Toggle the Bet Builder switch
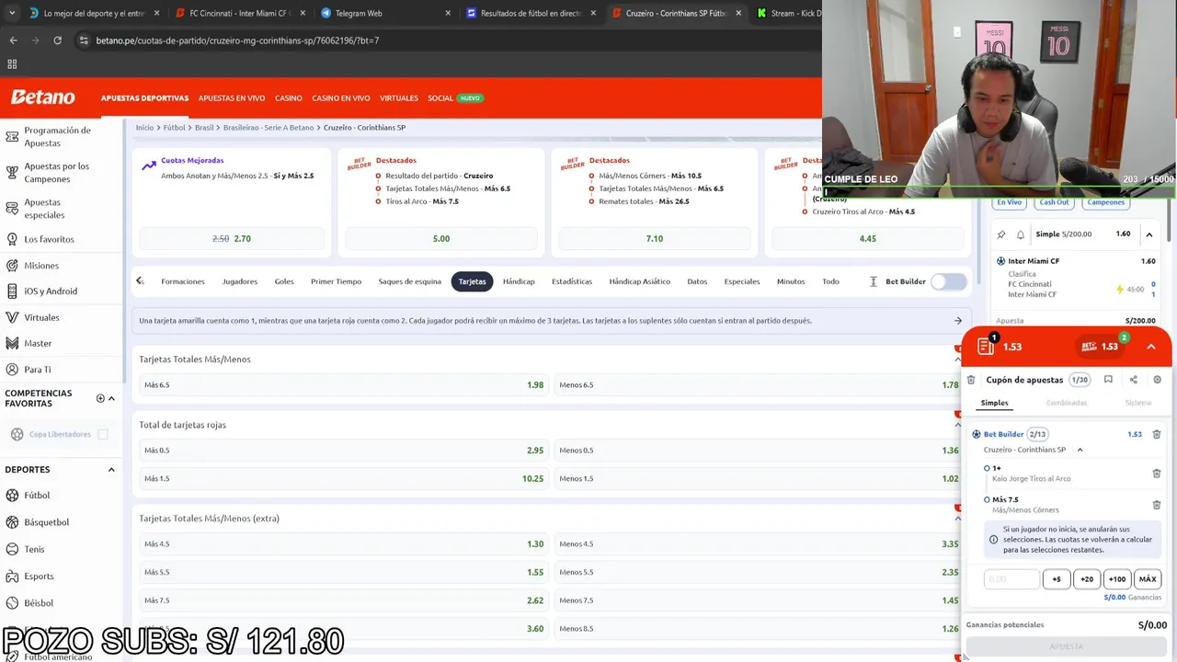1177x662 pixels. (x=949, y=281)
